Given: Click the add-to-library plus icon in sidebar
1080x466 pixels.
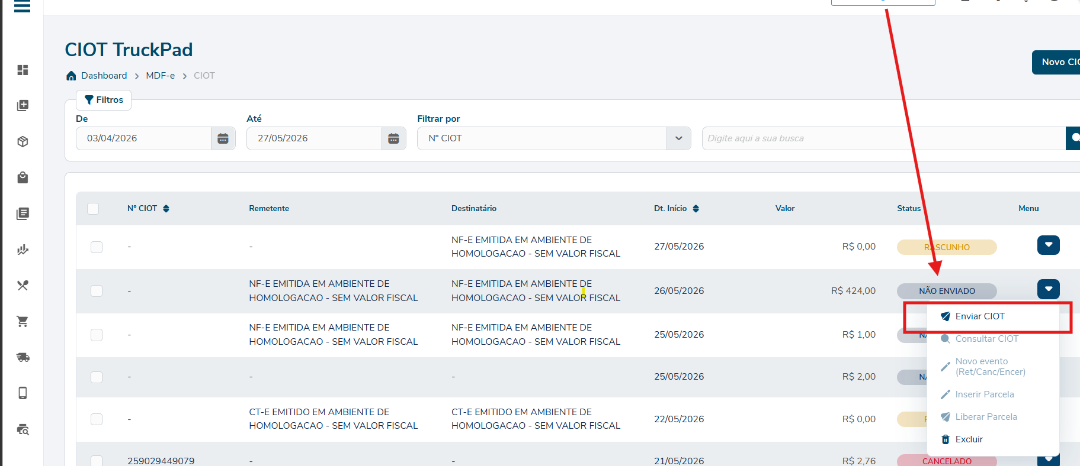Looking at the screenshot, I should click(23, 106).
